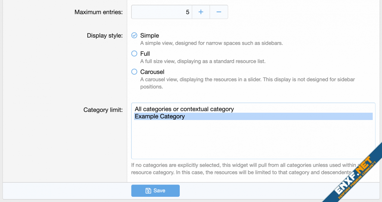
Task: Re-select the Simple display style option
Action: [x=150, y=35]
